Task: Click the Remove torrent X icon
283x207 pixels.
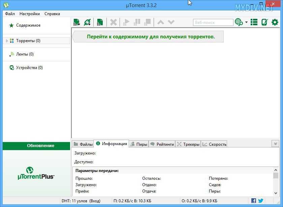Action: click(x=113, y=22)
